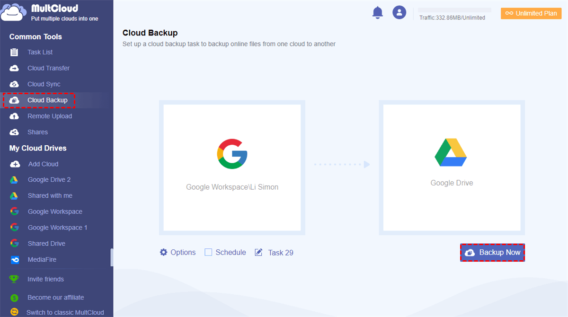Click Invite friends link
This screenshot has width=568, height=317.
tap(45, 279)
